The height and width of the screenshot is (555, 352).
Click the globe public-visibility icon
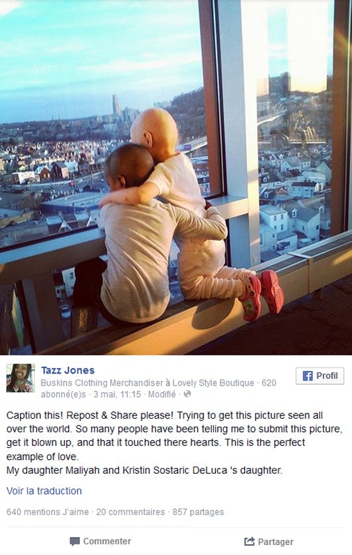click(187, 394)
